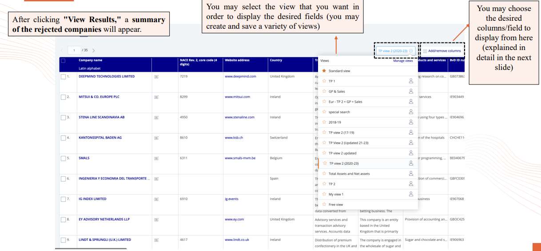The height and width of the screenshot is (251, 541).
Task: Click the page number input field
Action: (x=74, y=50)
